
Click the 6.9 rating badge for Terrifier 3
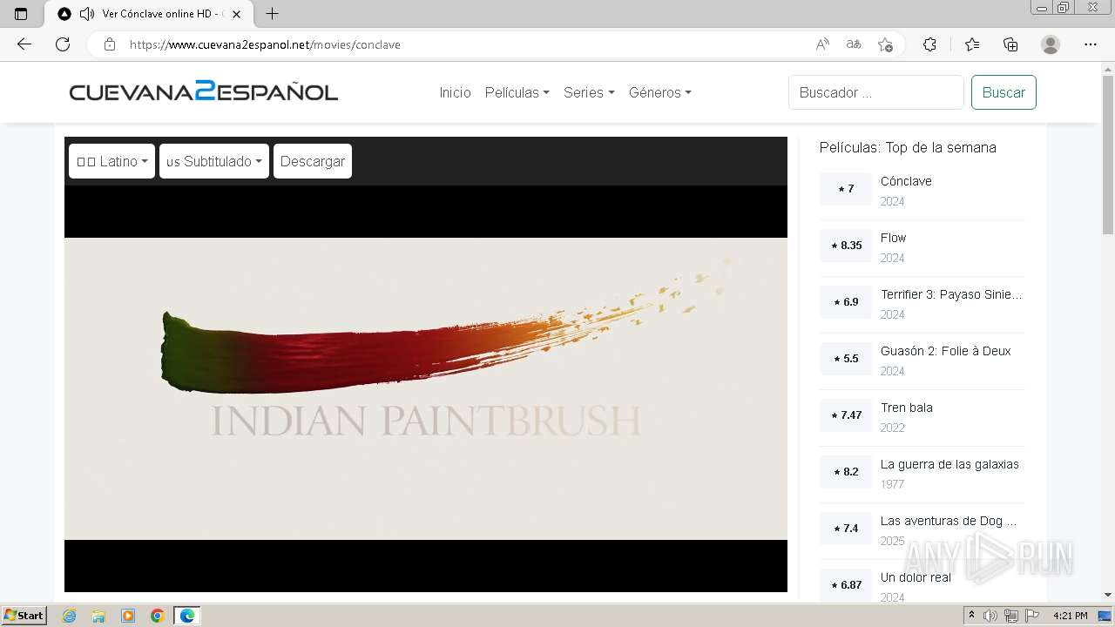click(x=845, y=302)
